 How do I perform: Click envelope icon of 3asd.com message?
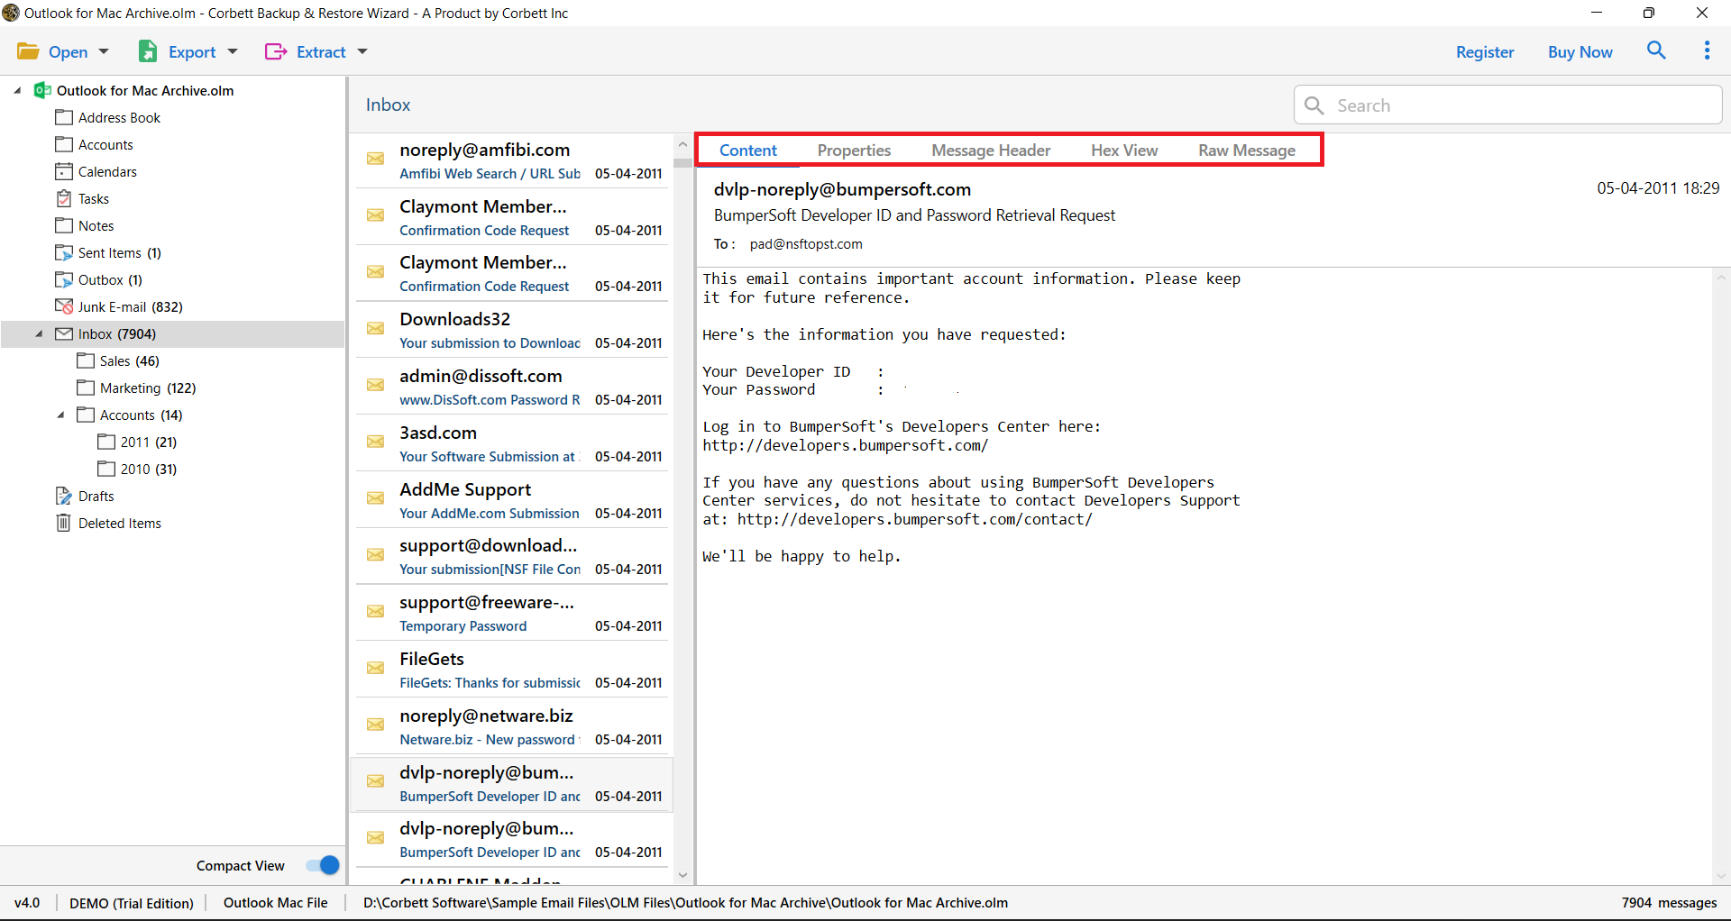pos(376,442)
